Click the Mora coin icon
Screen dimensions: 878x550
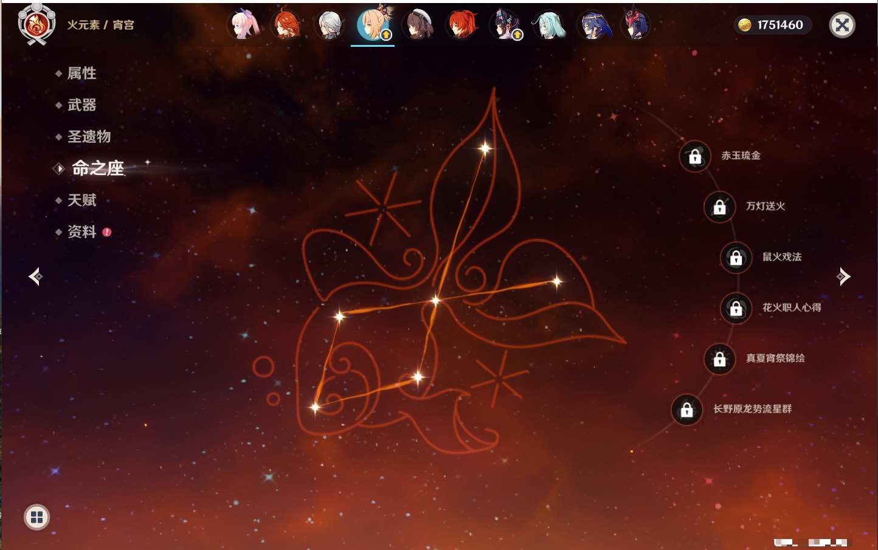(x=744, y=25)
